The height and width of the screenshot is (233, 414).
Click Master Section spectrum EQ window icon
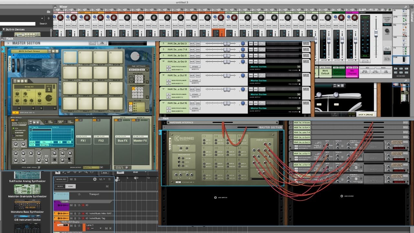point(93,43)
